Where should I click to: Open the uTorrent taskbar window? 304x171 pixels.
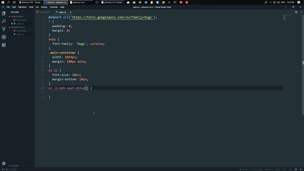tap(112, 2)
